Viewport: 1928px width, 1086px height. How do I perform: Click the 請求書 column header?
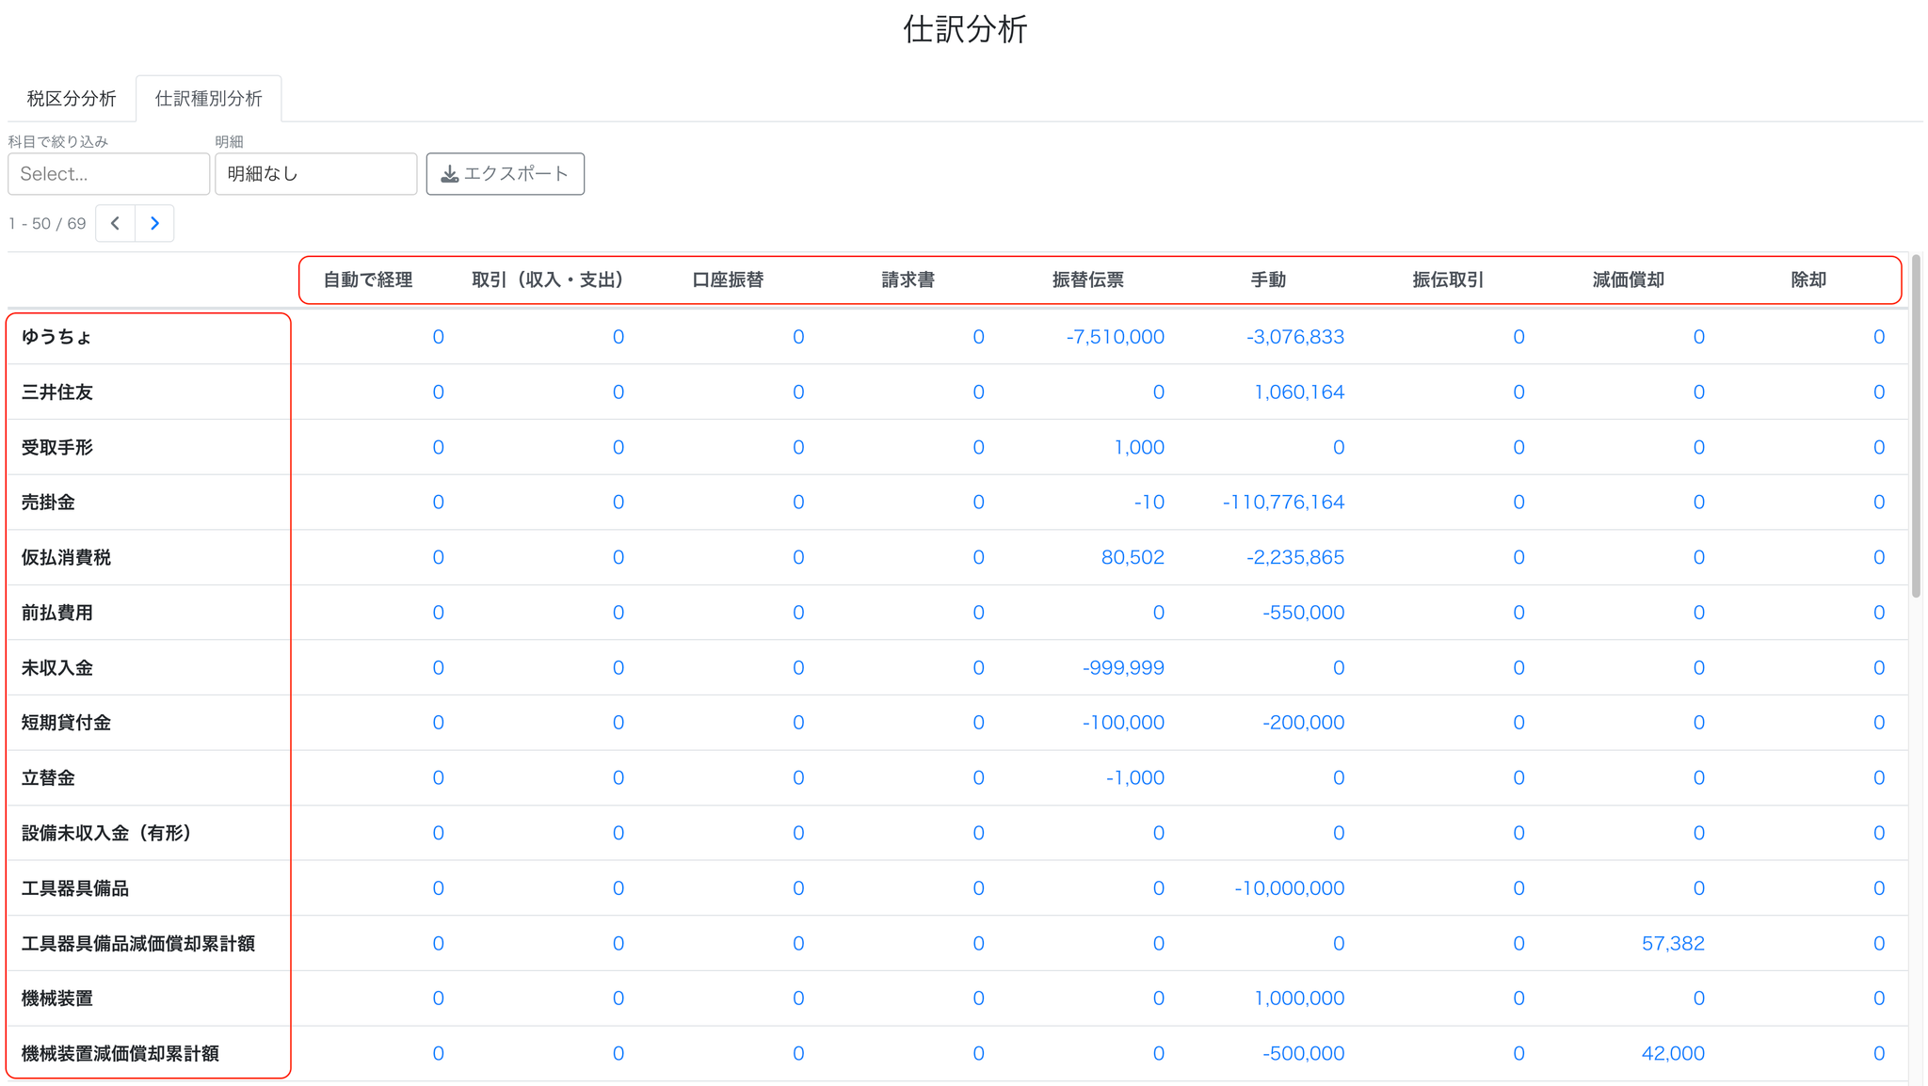coord(908,280)
